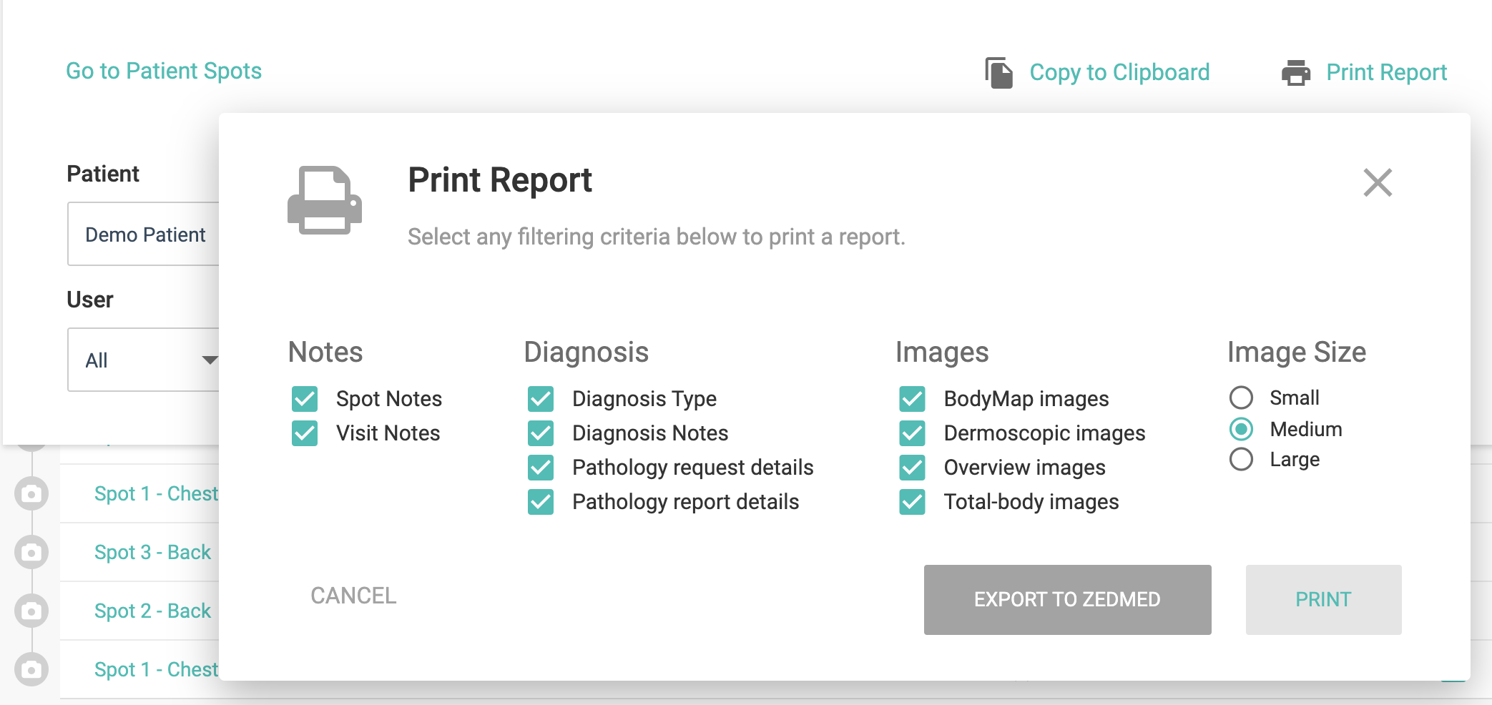Choose the Large image size option
Image resolution: width=1492 pixels, height=705 pixels.
(x=1241, y=459)
